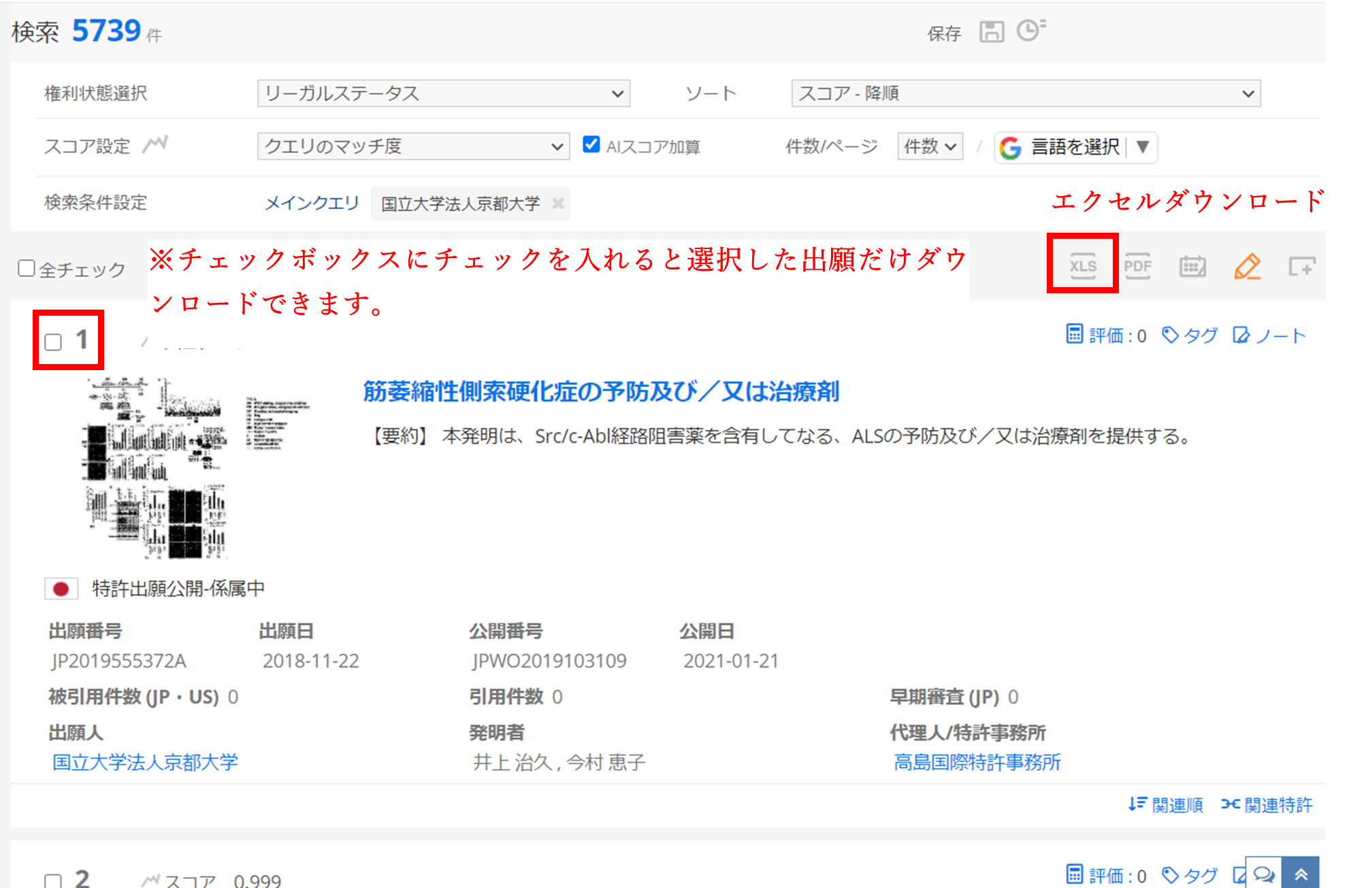This screenshot has width=1351, height=888.
Task: Open the リーガルステータス dropdown
Action: (x=443, y=93)
